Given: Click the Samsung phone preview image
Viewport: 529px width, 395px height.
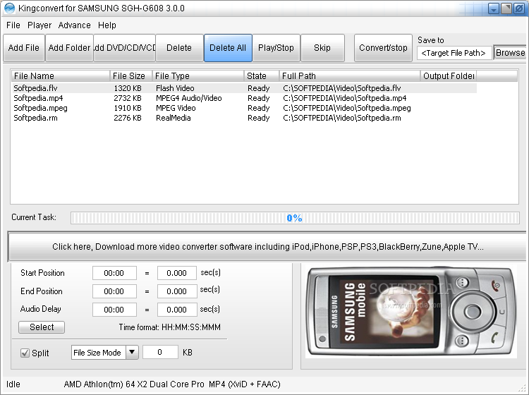Looking at the screenshot, I should pyautogui.click(x=411, y=311).
